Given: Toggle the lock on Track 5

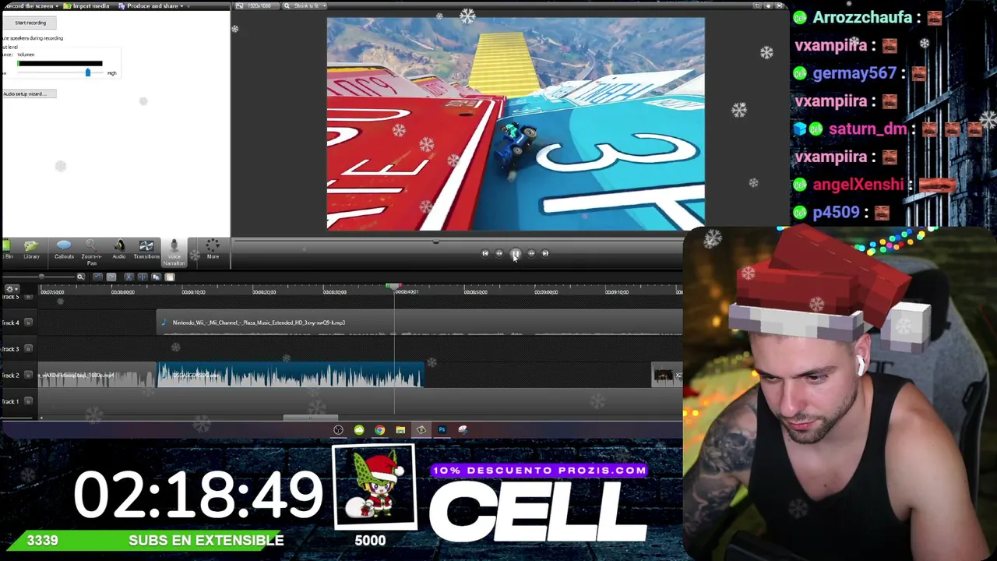Looking at the screenshot, I should 29,297.
